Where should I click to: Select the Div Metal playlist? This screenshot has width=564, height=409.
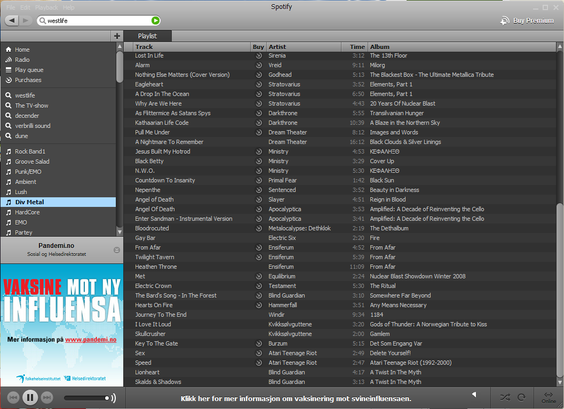click(58, 202)
